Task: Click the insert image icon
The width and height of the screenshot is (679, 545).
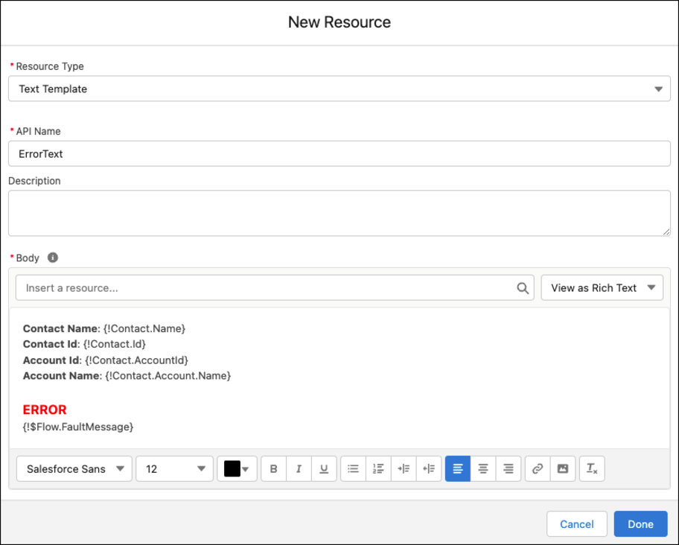Action: click(x=562, y=468)
